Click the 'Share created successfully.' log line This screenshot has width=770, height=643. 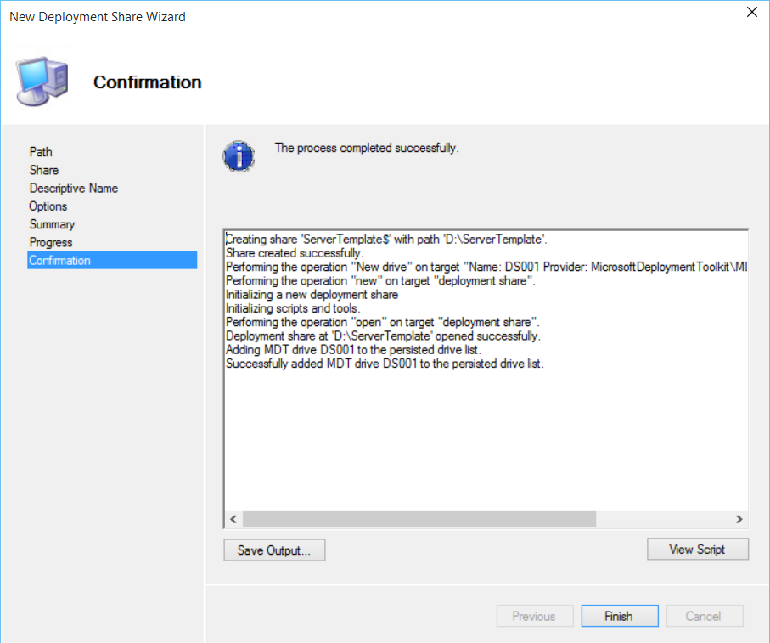[295, 252]
